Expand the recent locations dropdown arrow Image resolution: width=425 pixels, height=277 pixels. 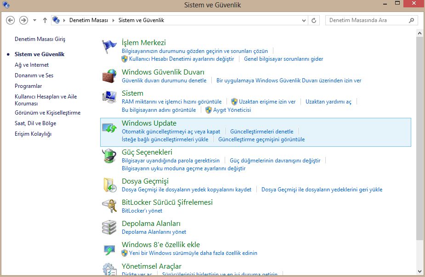[x=35, y=20]
